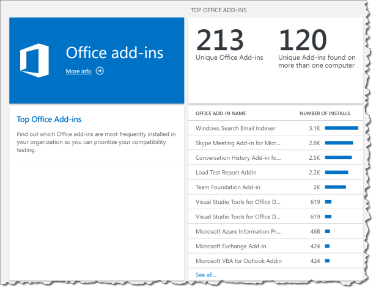The height and width of the screenshot is (291, 376).
Task: Click the Team Foundation Add-in install bar
Action: click(335, 187)
